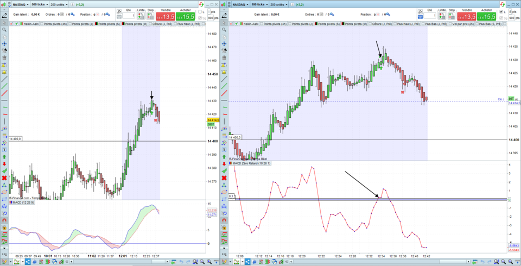This screenshot has width=521, height=266.
Task: Toggle Plus Bas (J, Pré) checkbox in right chart
Action: (x=423, y=24)
